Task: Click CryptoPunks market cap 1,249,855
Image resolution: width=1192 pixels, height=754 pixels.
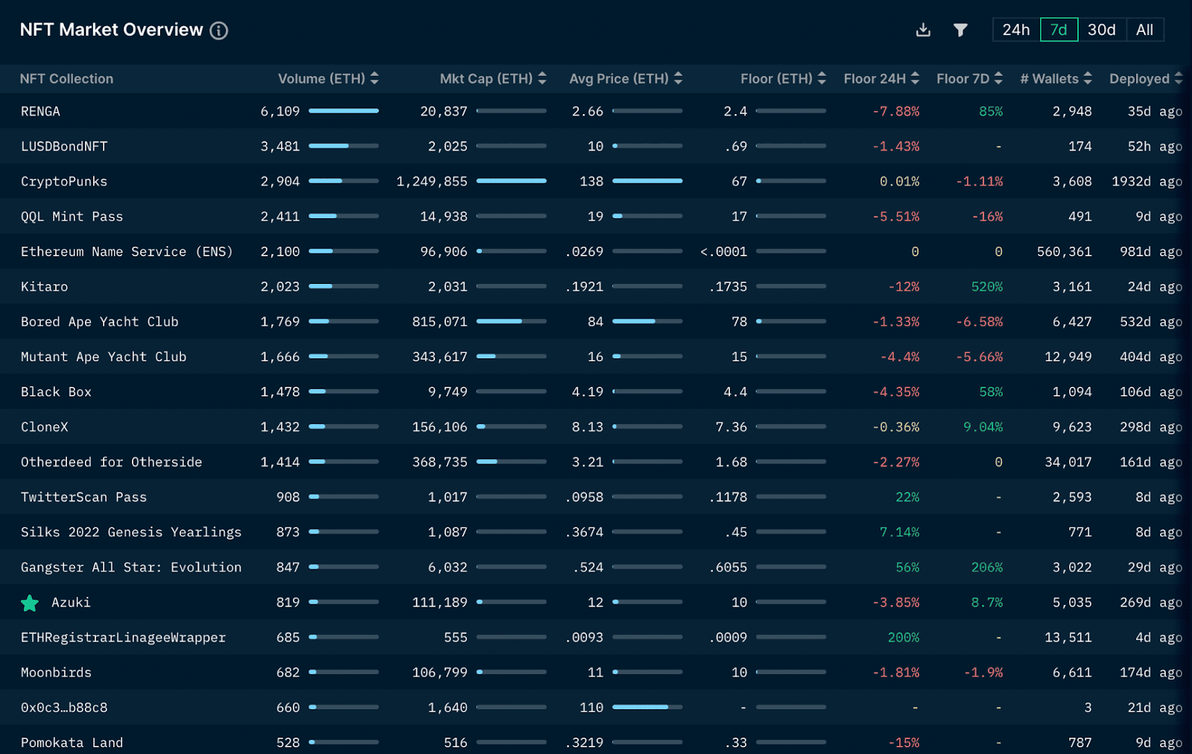Action: tap(432, 181)
